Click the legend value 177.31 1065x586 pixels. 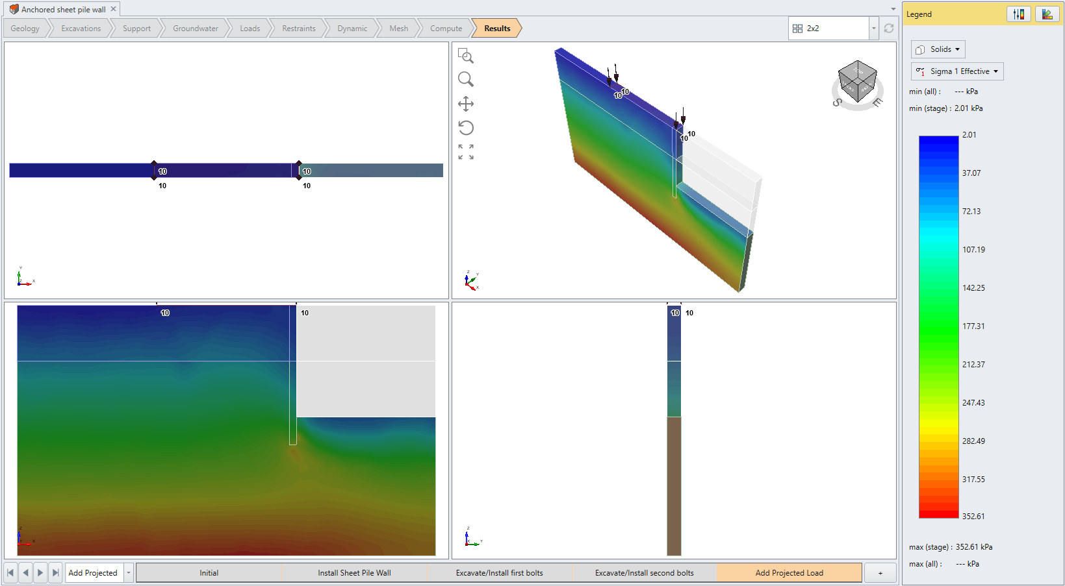point(973,326)
